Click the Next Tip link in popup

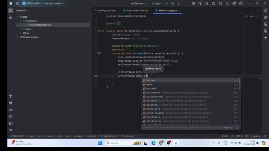tap(228, 128)
